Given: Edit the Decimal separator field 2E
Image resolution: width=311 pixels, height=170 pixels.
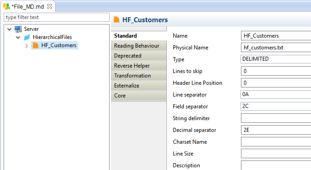Looking at the screenshot, I should pyautogui.click(x=276, y=130).
